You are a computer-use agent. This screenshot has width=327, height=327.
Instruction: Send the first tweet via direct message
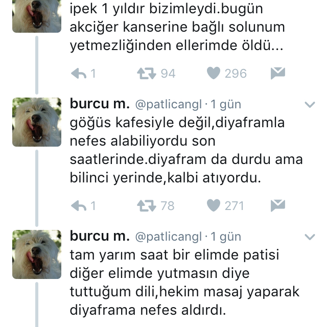(278, 73)
